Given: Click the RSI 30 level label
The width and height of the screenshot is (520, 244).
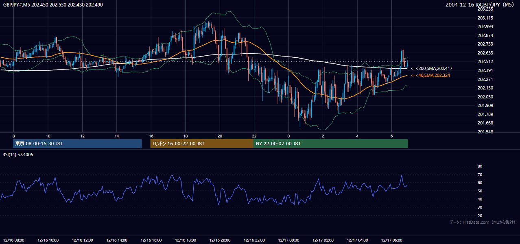Looking at the screenshot, I should point(480,207).
